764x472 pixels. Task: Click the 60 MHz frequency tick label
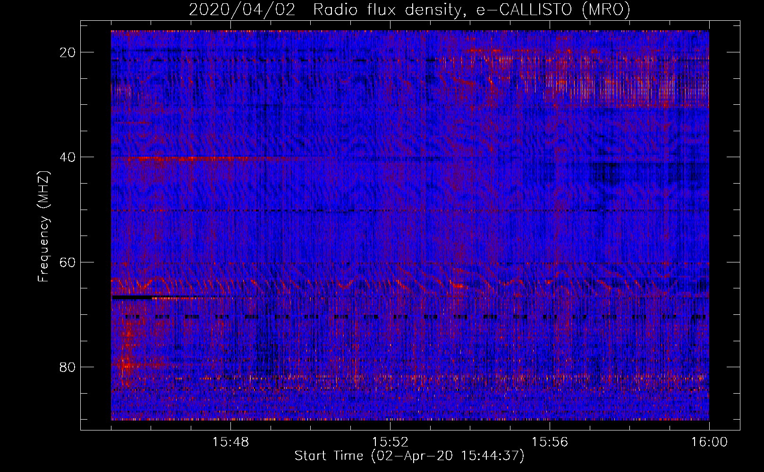[68, 262]
